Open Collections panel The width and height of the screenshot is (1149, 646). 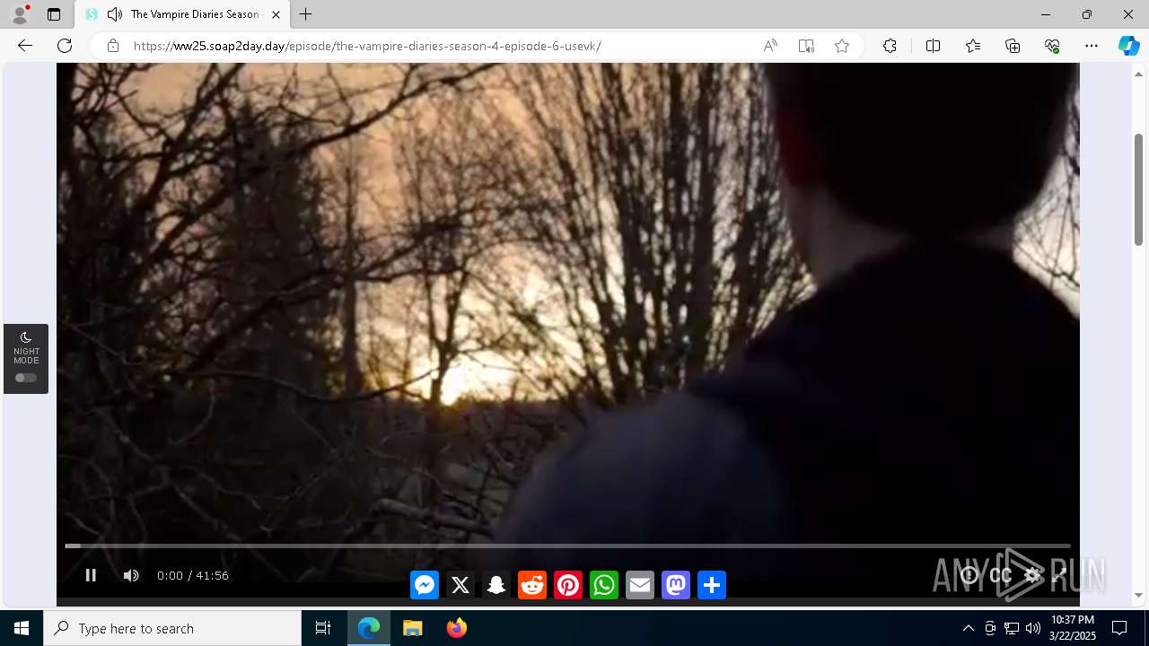pyautogui.click(x=1013, y=46)
